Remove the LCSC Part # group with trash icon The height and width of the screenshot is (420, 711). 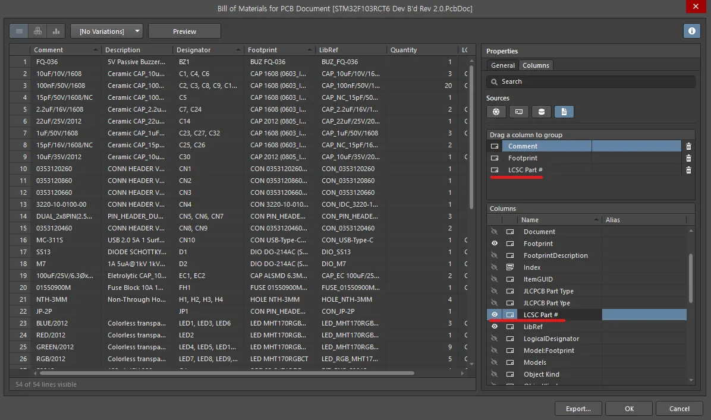pos(688,170)
